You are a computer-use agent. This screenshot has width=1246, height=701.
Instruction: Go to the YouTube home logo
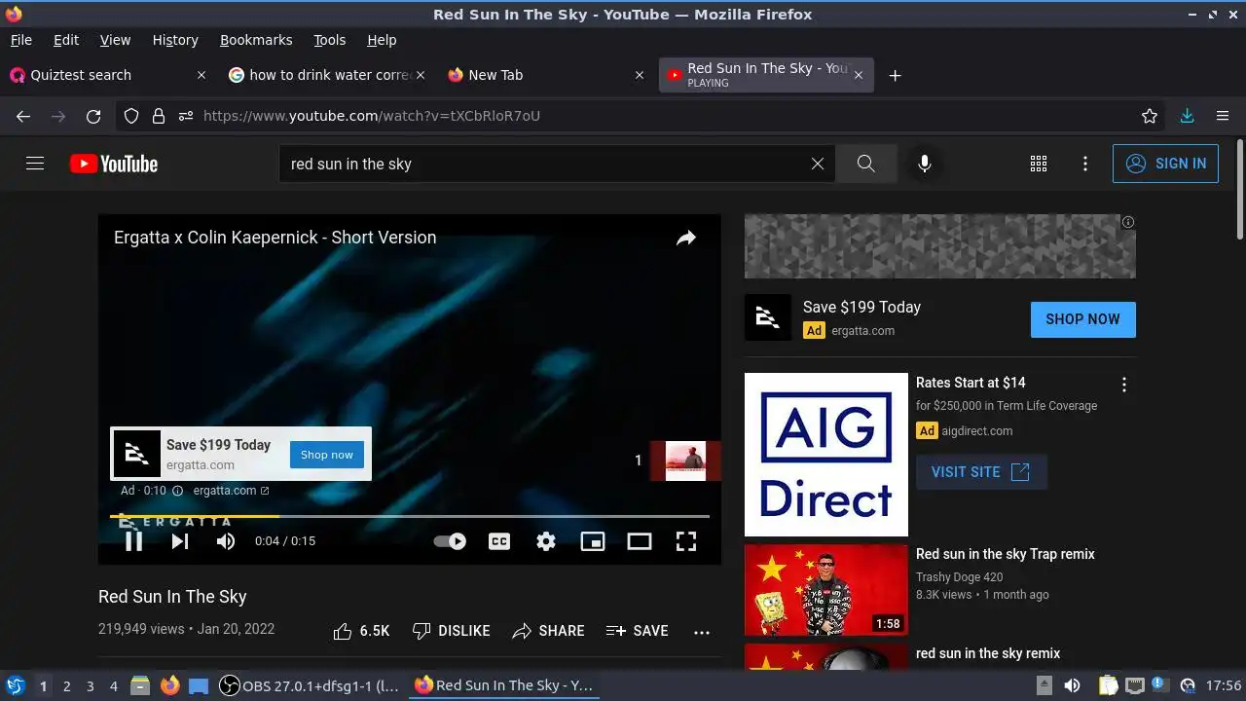click(114, 164)
